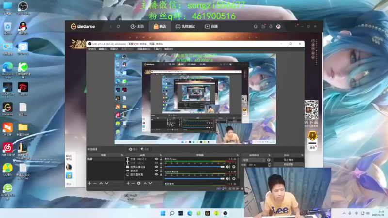This screenshot has width=388, height=218.
Task: Mute the first audio mixer channel
Action: point(228,167)
